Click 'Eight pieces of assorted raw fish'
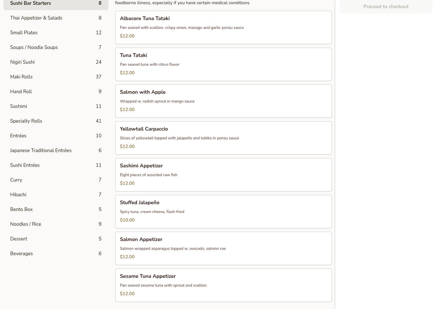 (149, 175)
